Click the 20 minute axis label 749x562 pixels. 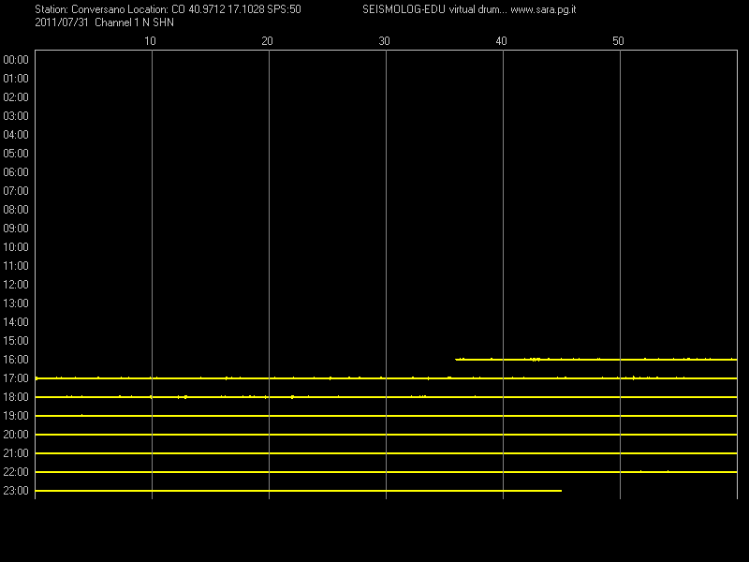pyautogui.click(x=267, y=41)
